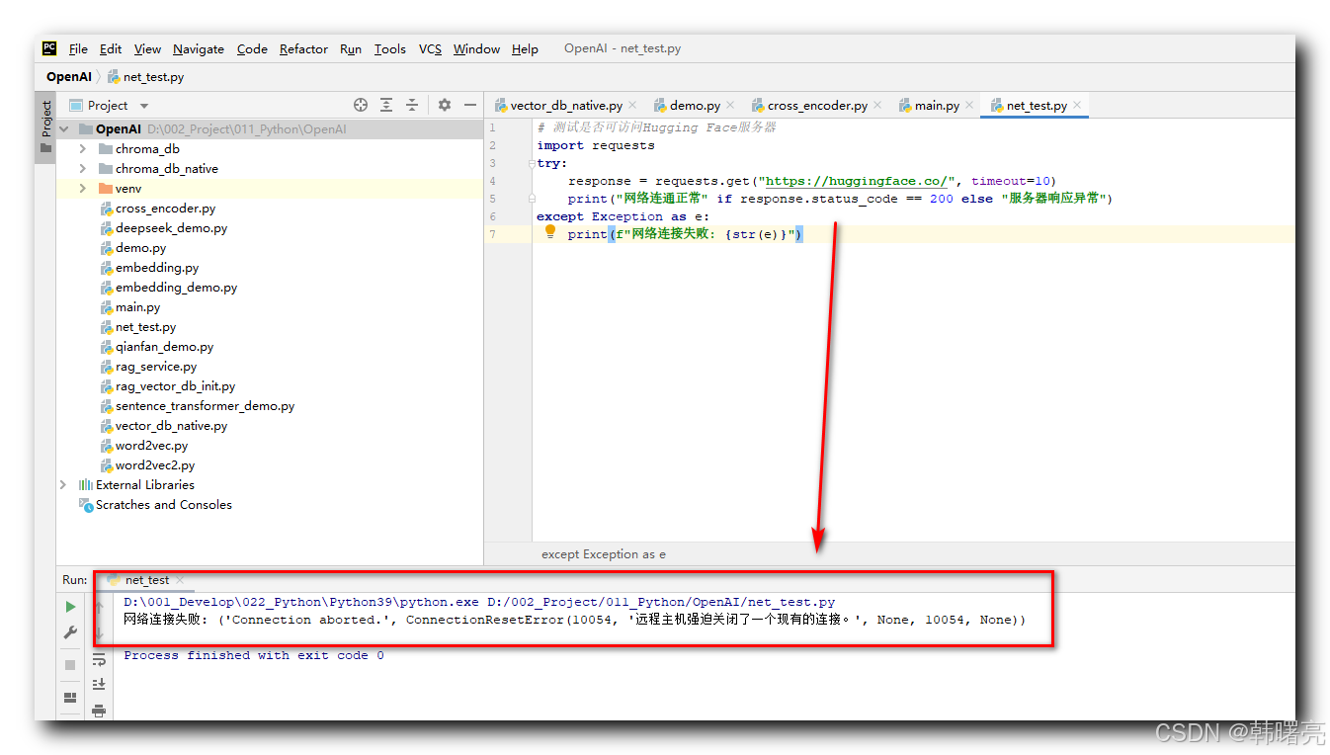Screen dimensions: 1330x755
Task: Select net_test.py in project tree
Action: tap(145, 327)
